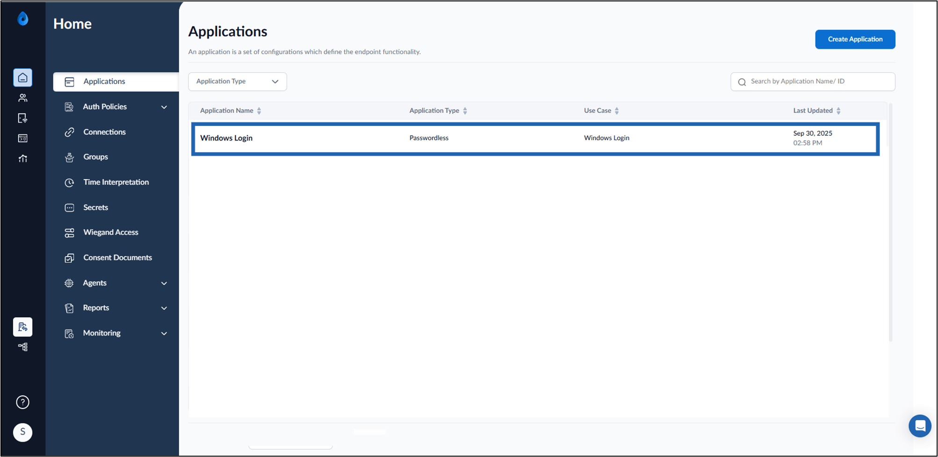Viewport: 938px width, 457px height.
Task: Expand the Monitoring menu chevron
Action: pos(164,333)
